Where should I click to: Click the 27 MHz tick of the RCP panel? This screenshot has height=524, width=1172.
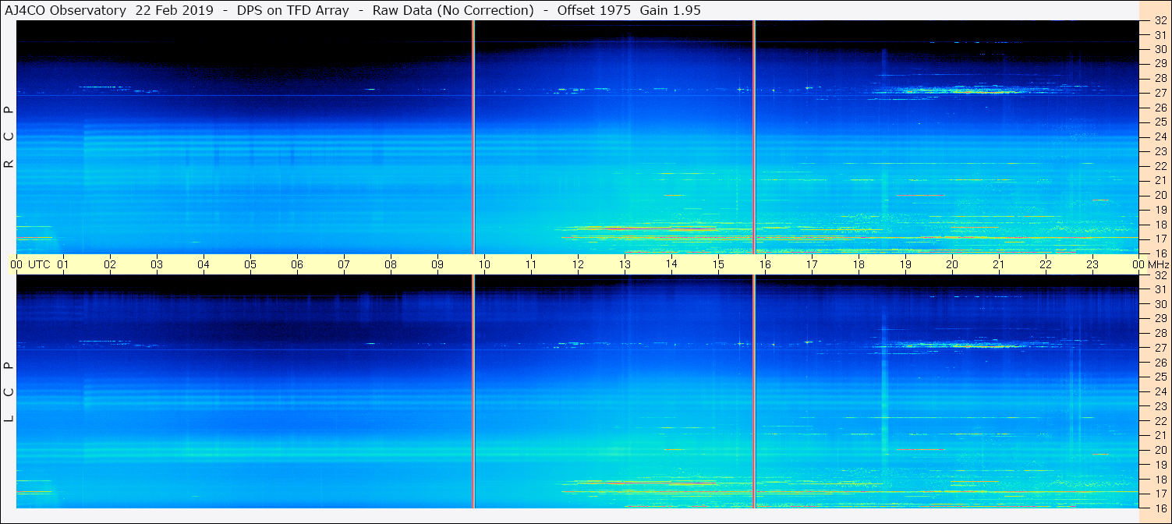[x=1160, y=93]
